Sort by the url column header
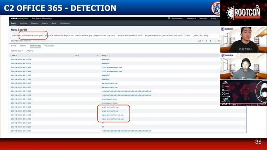267x150 pixels. point(77,55)
